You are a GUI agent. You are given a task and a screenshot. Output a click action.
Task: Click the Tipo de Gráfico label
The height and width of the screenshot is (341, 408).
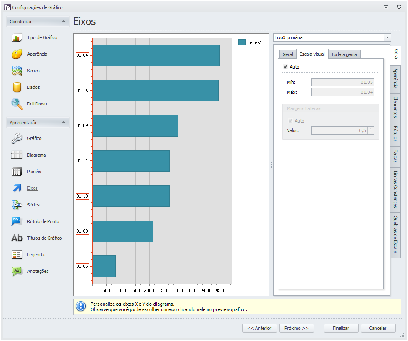pyautogui.click(x=42, y=37)
